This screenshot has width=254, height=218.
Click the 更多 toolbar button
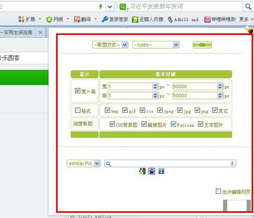[x=246, y=19]
